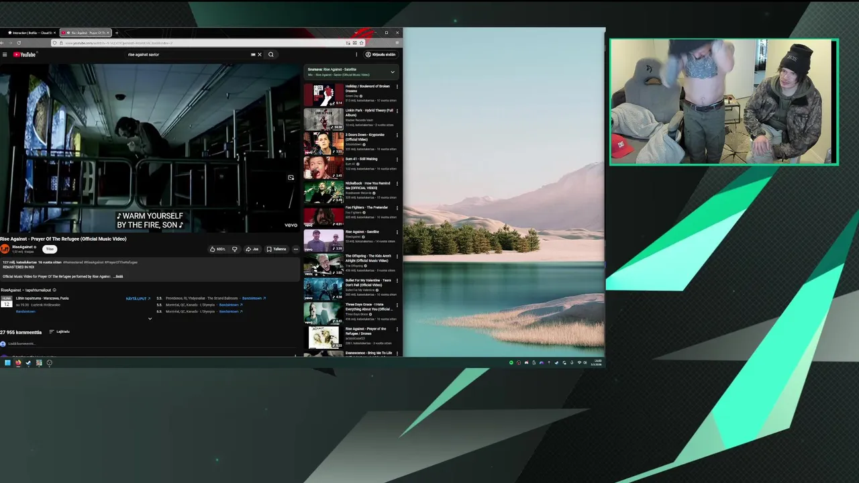Expand events list with down chevron

[150, 319]
